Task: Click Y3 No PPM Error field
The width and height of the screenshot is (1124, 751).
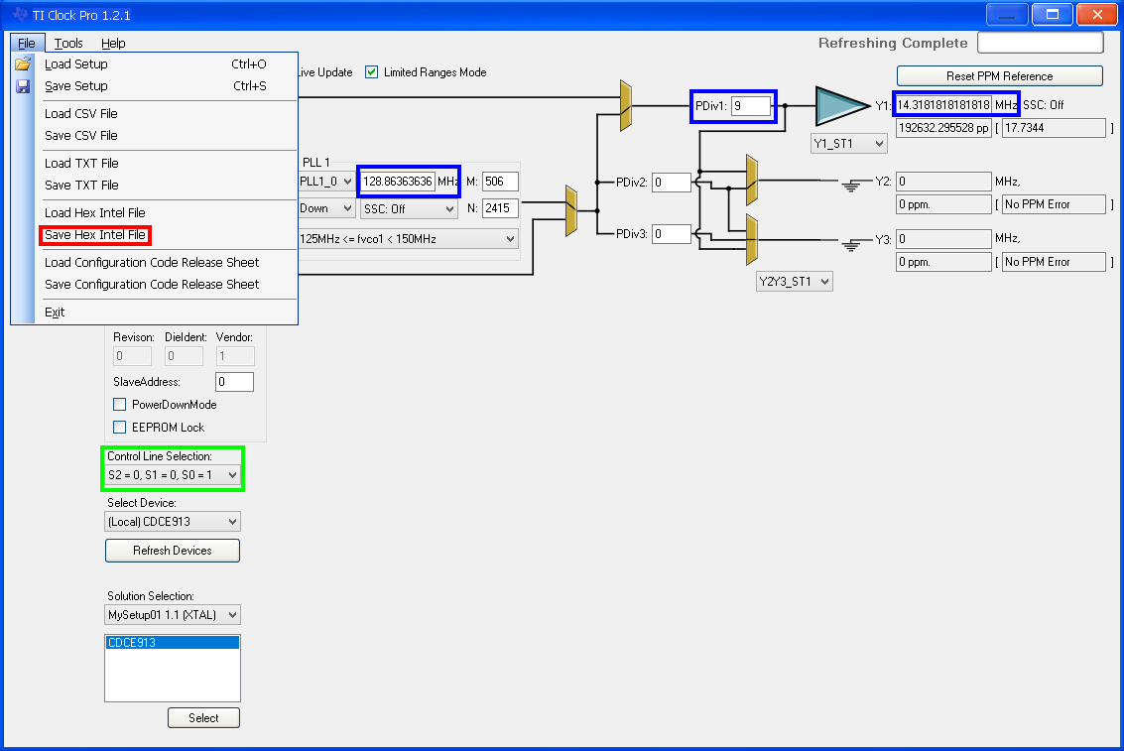Action: (x=1053, y=262)
